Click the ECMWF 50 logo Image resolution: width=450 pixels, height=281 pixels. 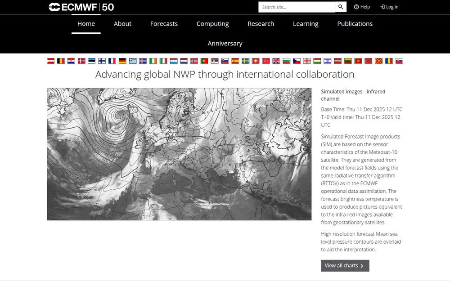point(81,7)
